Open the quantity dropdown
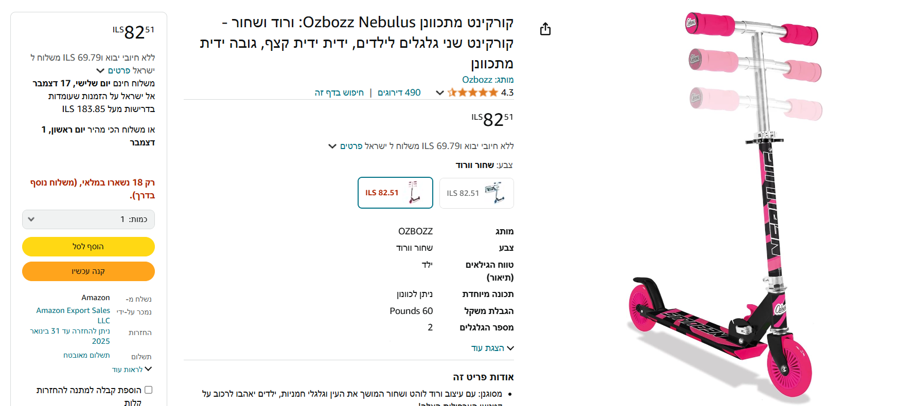Image resolution: width=903 pixels, height=406 pixels. (88, 219)
